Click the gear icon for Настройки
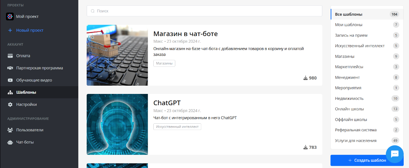409x168 pixels. tap(10, 105)
